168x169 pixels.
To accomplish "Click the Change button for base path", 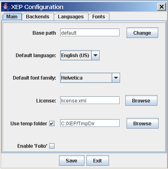I will [142, 33].
